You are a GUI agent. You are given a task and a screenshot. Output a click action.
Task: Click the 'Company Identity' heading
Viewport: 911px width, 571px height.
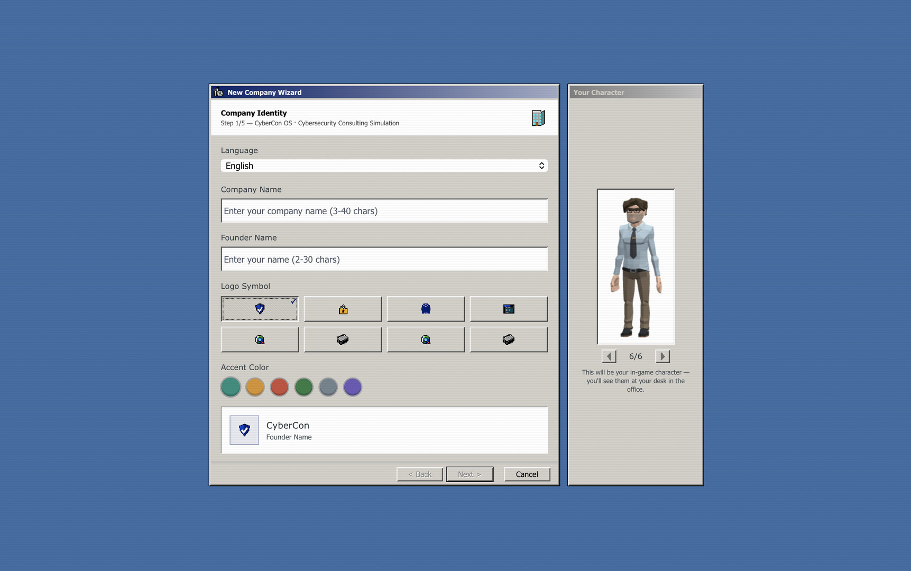click(x=254, y=113)
